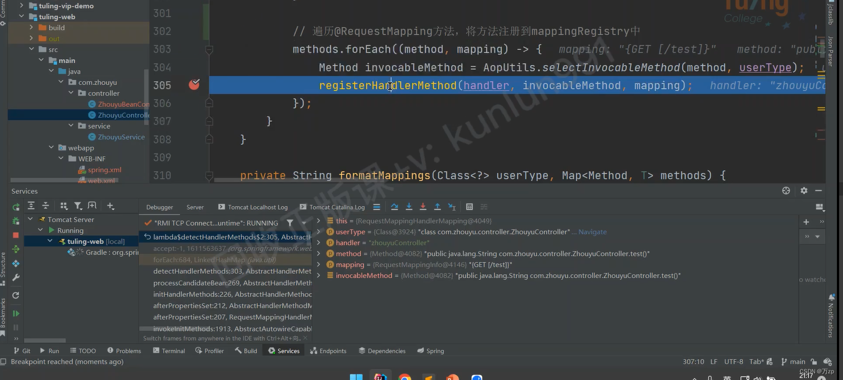Viewport: 843px width, 380px height.
Task: Select the initHandlerMethods:226 stack frame
Action: click(x=225, y=294)
